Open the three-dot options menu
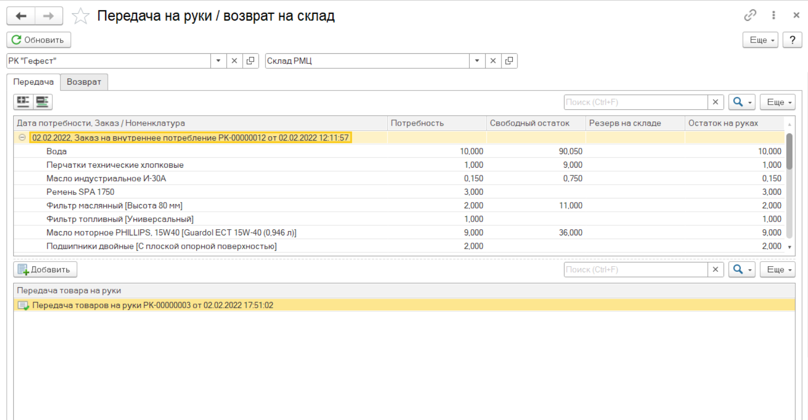The width and height of the screenshot is (808, 420). [x=774, y=15]
